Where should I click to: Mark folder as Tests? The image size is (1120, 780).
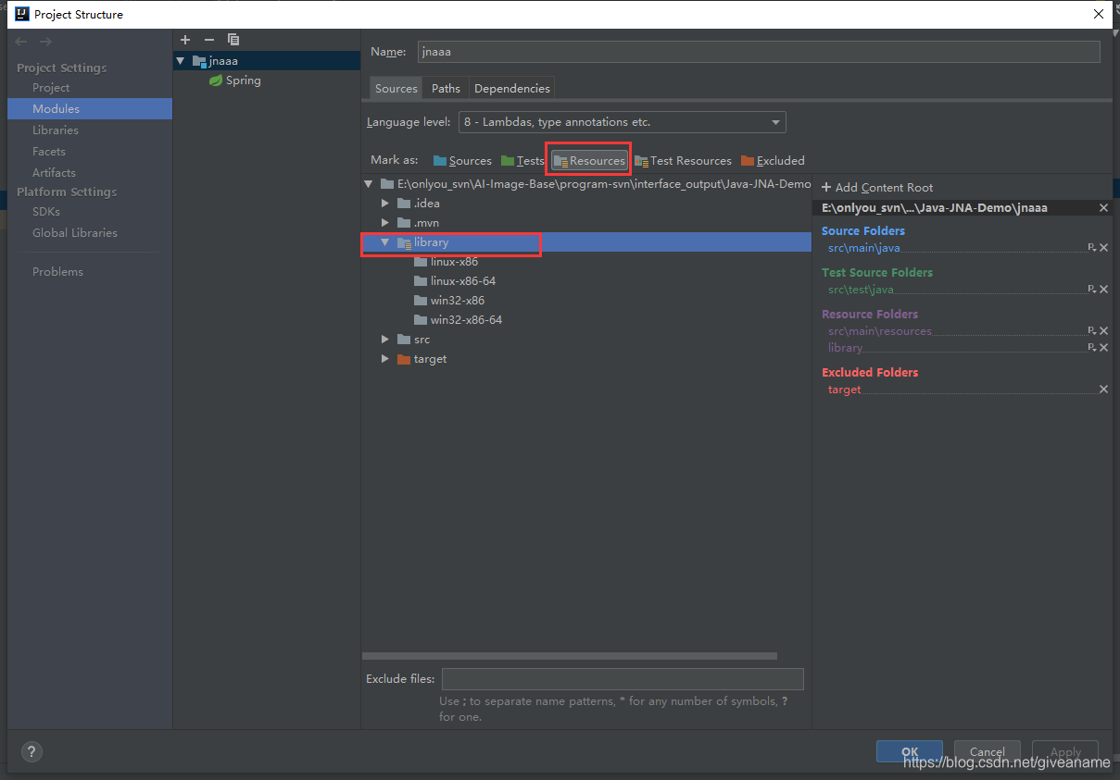522,161
